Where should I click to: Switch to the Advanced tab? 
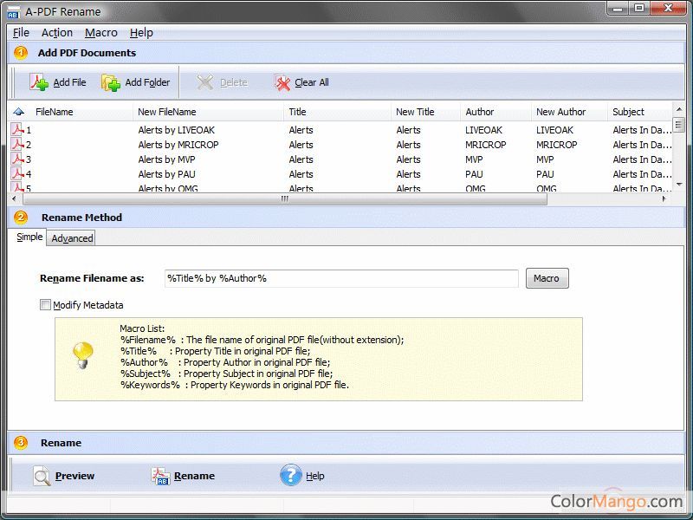[x=72, y=238]
